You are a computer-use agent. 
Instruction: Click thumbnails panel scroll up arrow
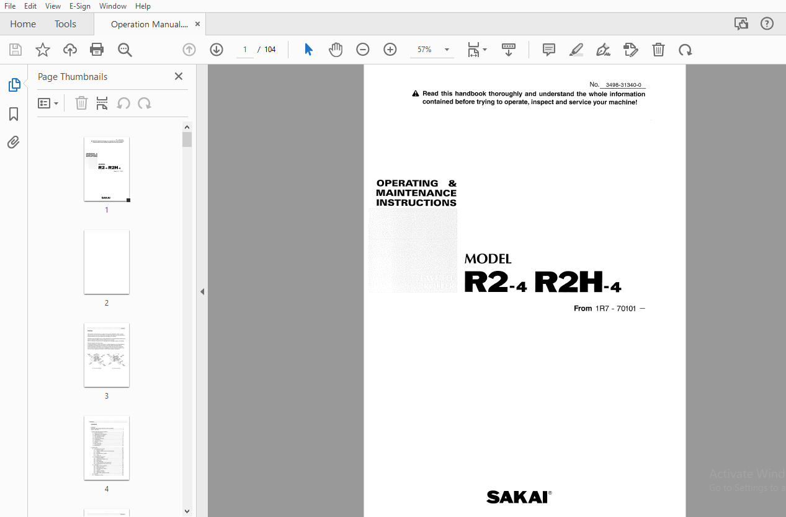click(187, 127)
